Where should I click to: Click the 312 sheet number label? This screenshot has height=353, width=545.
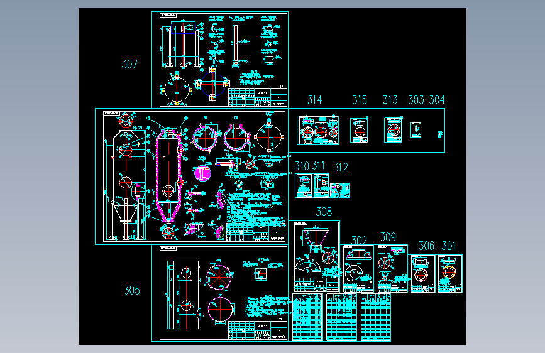tap(341, 168)
